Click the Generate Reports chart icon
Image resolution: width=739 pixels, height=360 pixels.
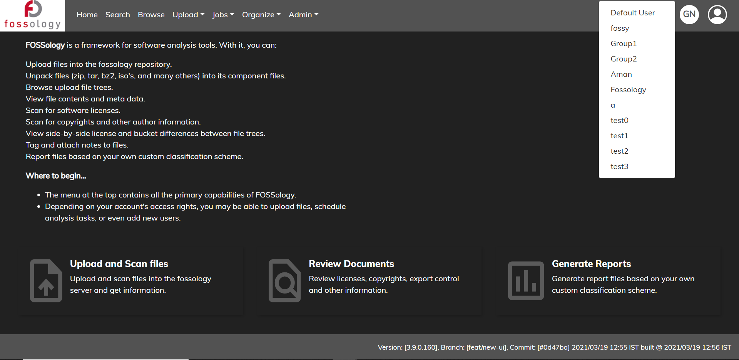(526, 280)
